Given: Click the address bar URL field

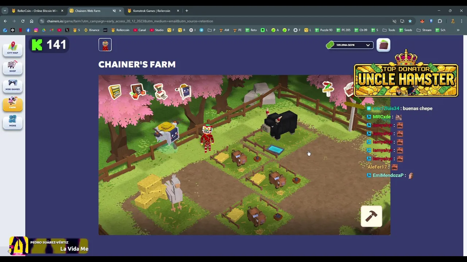Looking at the screenshot, I should [x=219, y=21].
